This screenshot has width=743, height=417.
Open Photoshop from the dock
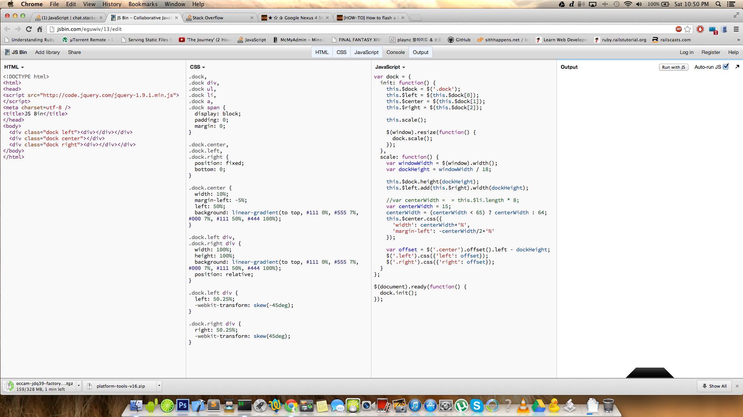[183, 405]
